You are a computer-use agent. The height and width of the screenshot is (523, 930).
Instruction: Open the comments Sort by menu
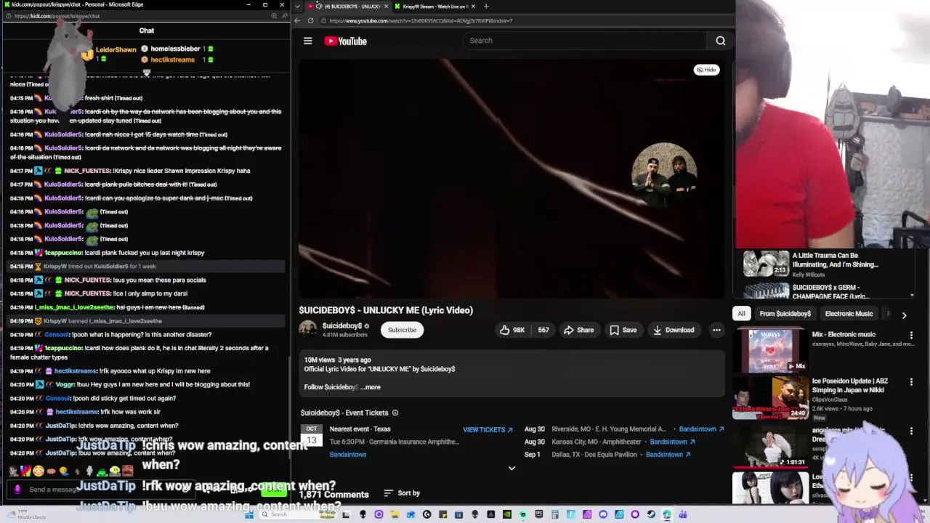click(x=402, y=493)
